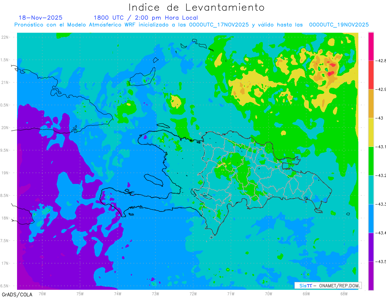Click the "74W" longitude label
Screen dimensions: 386x298
[118, 293]
